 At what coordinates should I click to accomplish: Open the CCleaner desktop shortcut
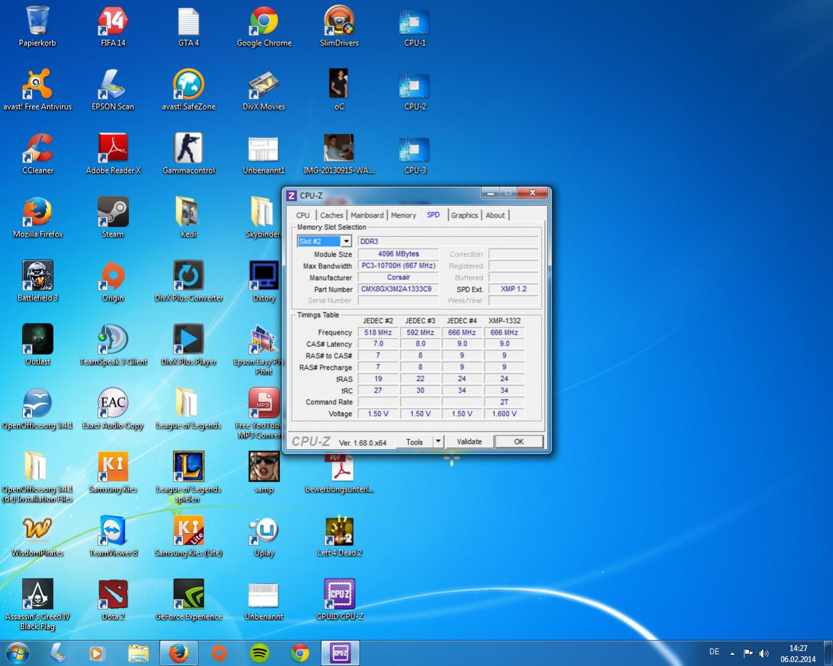(38, 149)
